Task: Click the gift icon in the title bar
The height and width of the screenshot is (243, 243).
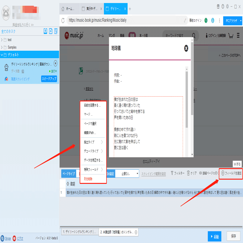Action: pyautogui.click(x=218, y=7)
